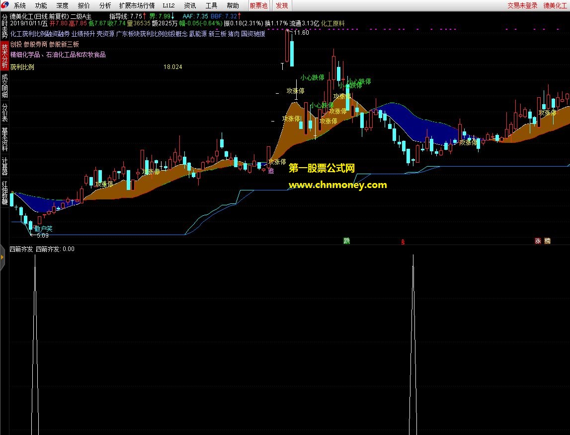Click the BBF: 7.32 indicator value

click(x=226, y=16)
